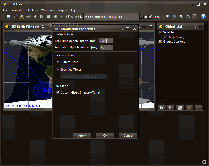209x166 pixels.
Task: Stop the animation
Action: click(48, 17)
